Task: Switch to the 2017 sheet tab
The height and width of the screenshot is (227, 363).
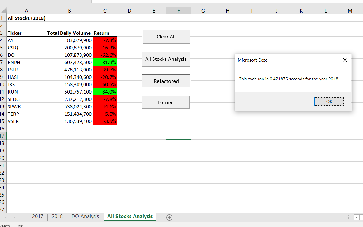Action: (x=37, y=217)
